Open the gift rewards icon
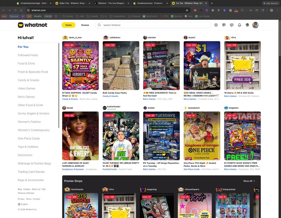 point(247,25)
